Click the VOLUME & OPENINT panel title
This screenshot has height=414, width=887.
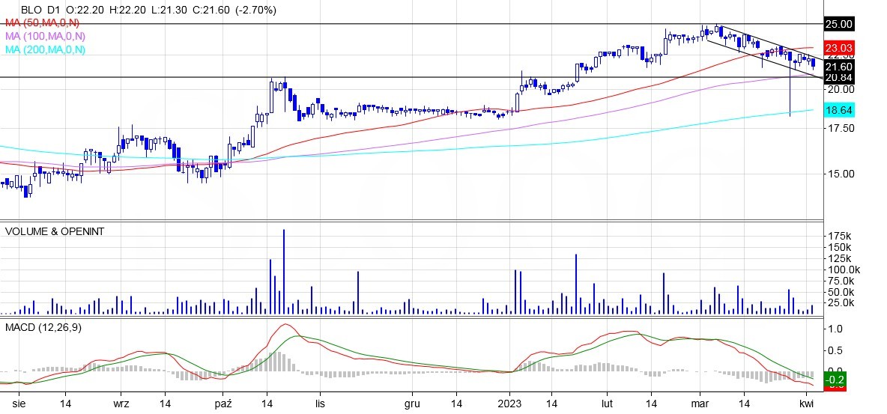(x=55, y=231)
